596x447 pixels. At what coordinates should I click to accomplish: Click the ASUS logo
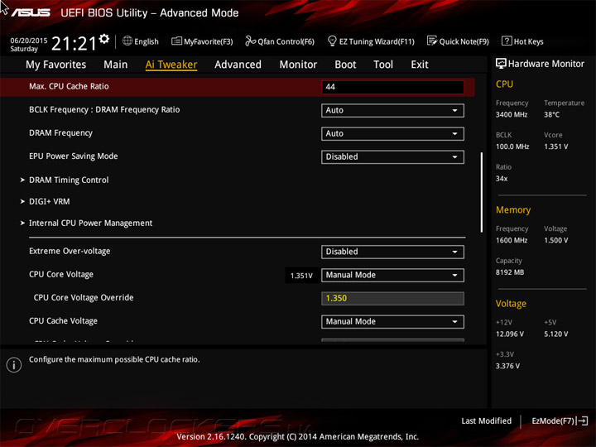pos(31,13)
